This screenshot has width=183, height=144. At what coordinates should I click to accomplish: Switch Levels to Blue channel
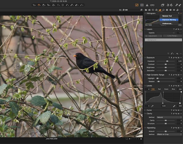pyautogui.click(x=173, y=89)
